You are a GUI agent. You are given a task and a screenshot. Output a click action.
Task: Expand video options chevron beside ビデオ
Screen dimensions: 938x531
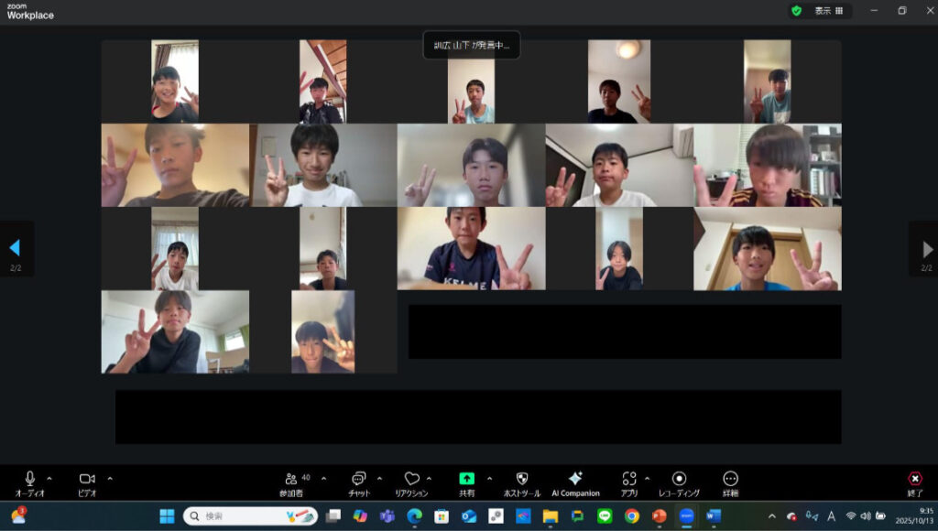(110, 478)
